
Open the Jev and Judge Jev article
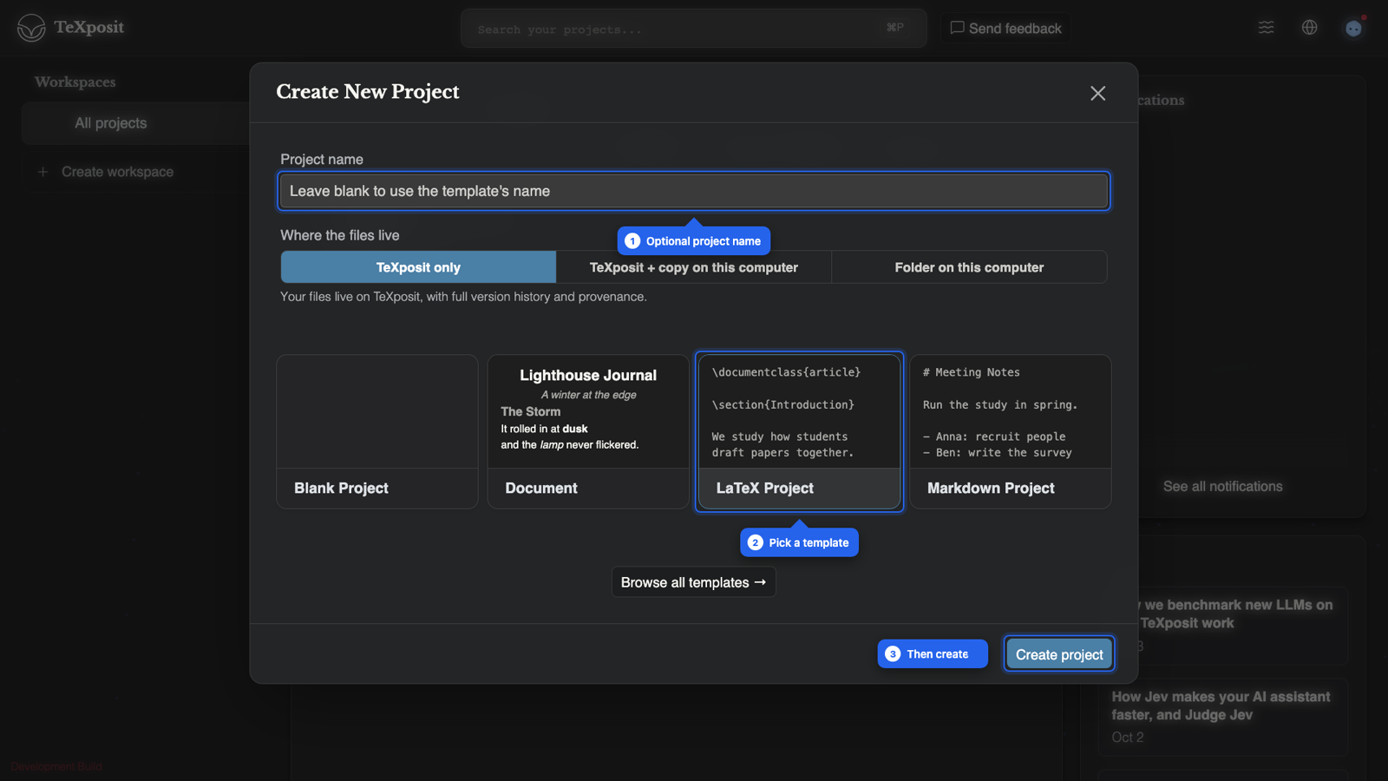click(1223, 717)
